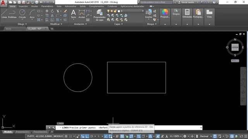Click the Erase (borrar) pencil icon

(65, 11)
